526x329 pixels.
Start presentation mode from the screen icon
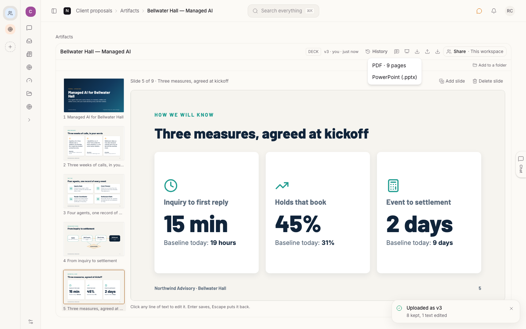pyautogui.click(x=407, y=52)
